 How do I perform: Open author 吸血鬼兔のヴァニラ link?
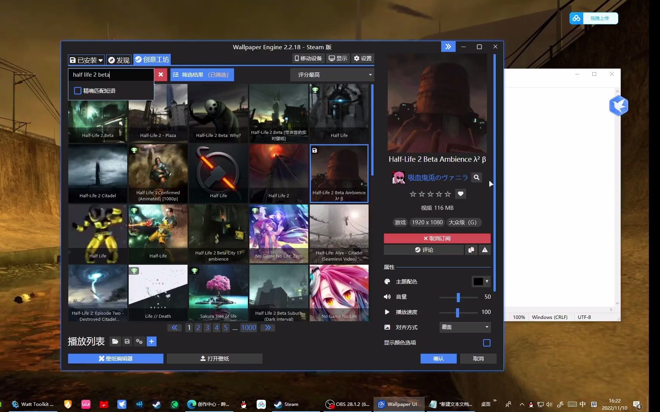[438, 177]
